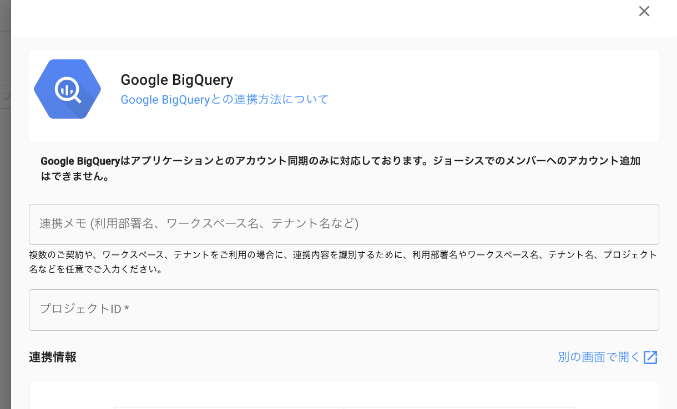Focus the 連携メモ input field

coord(343,224)
